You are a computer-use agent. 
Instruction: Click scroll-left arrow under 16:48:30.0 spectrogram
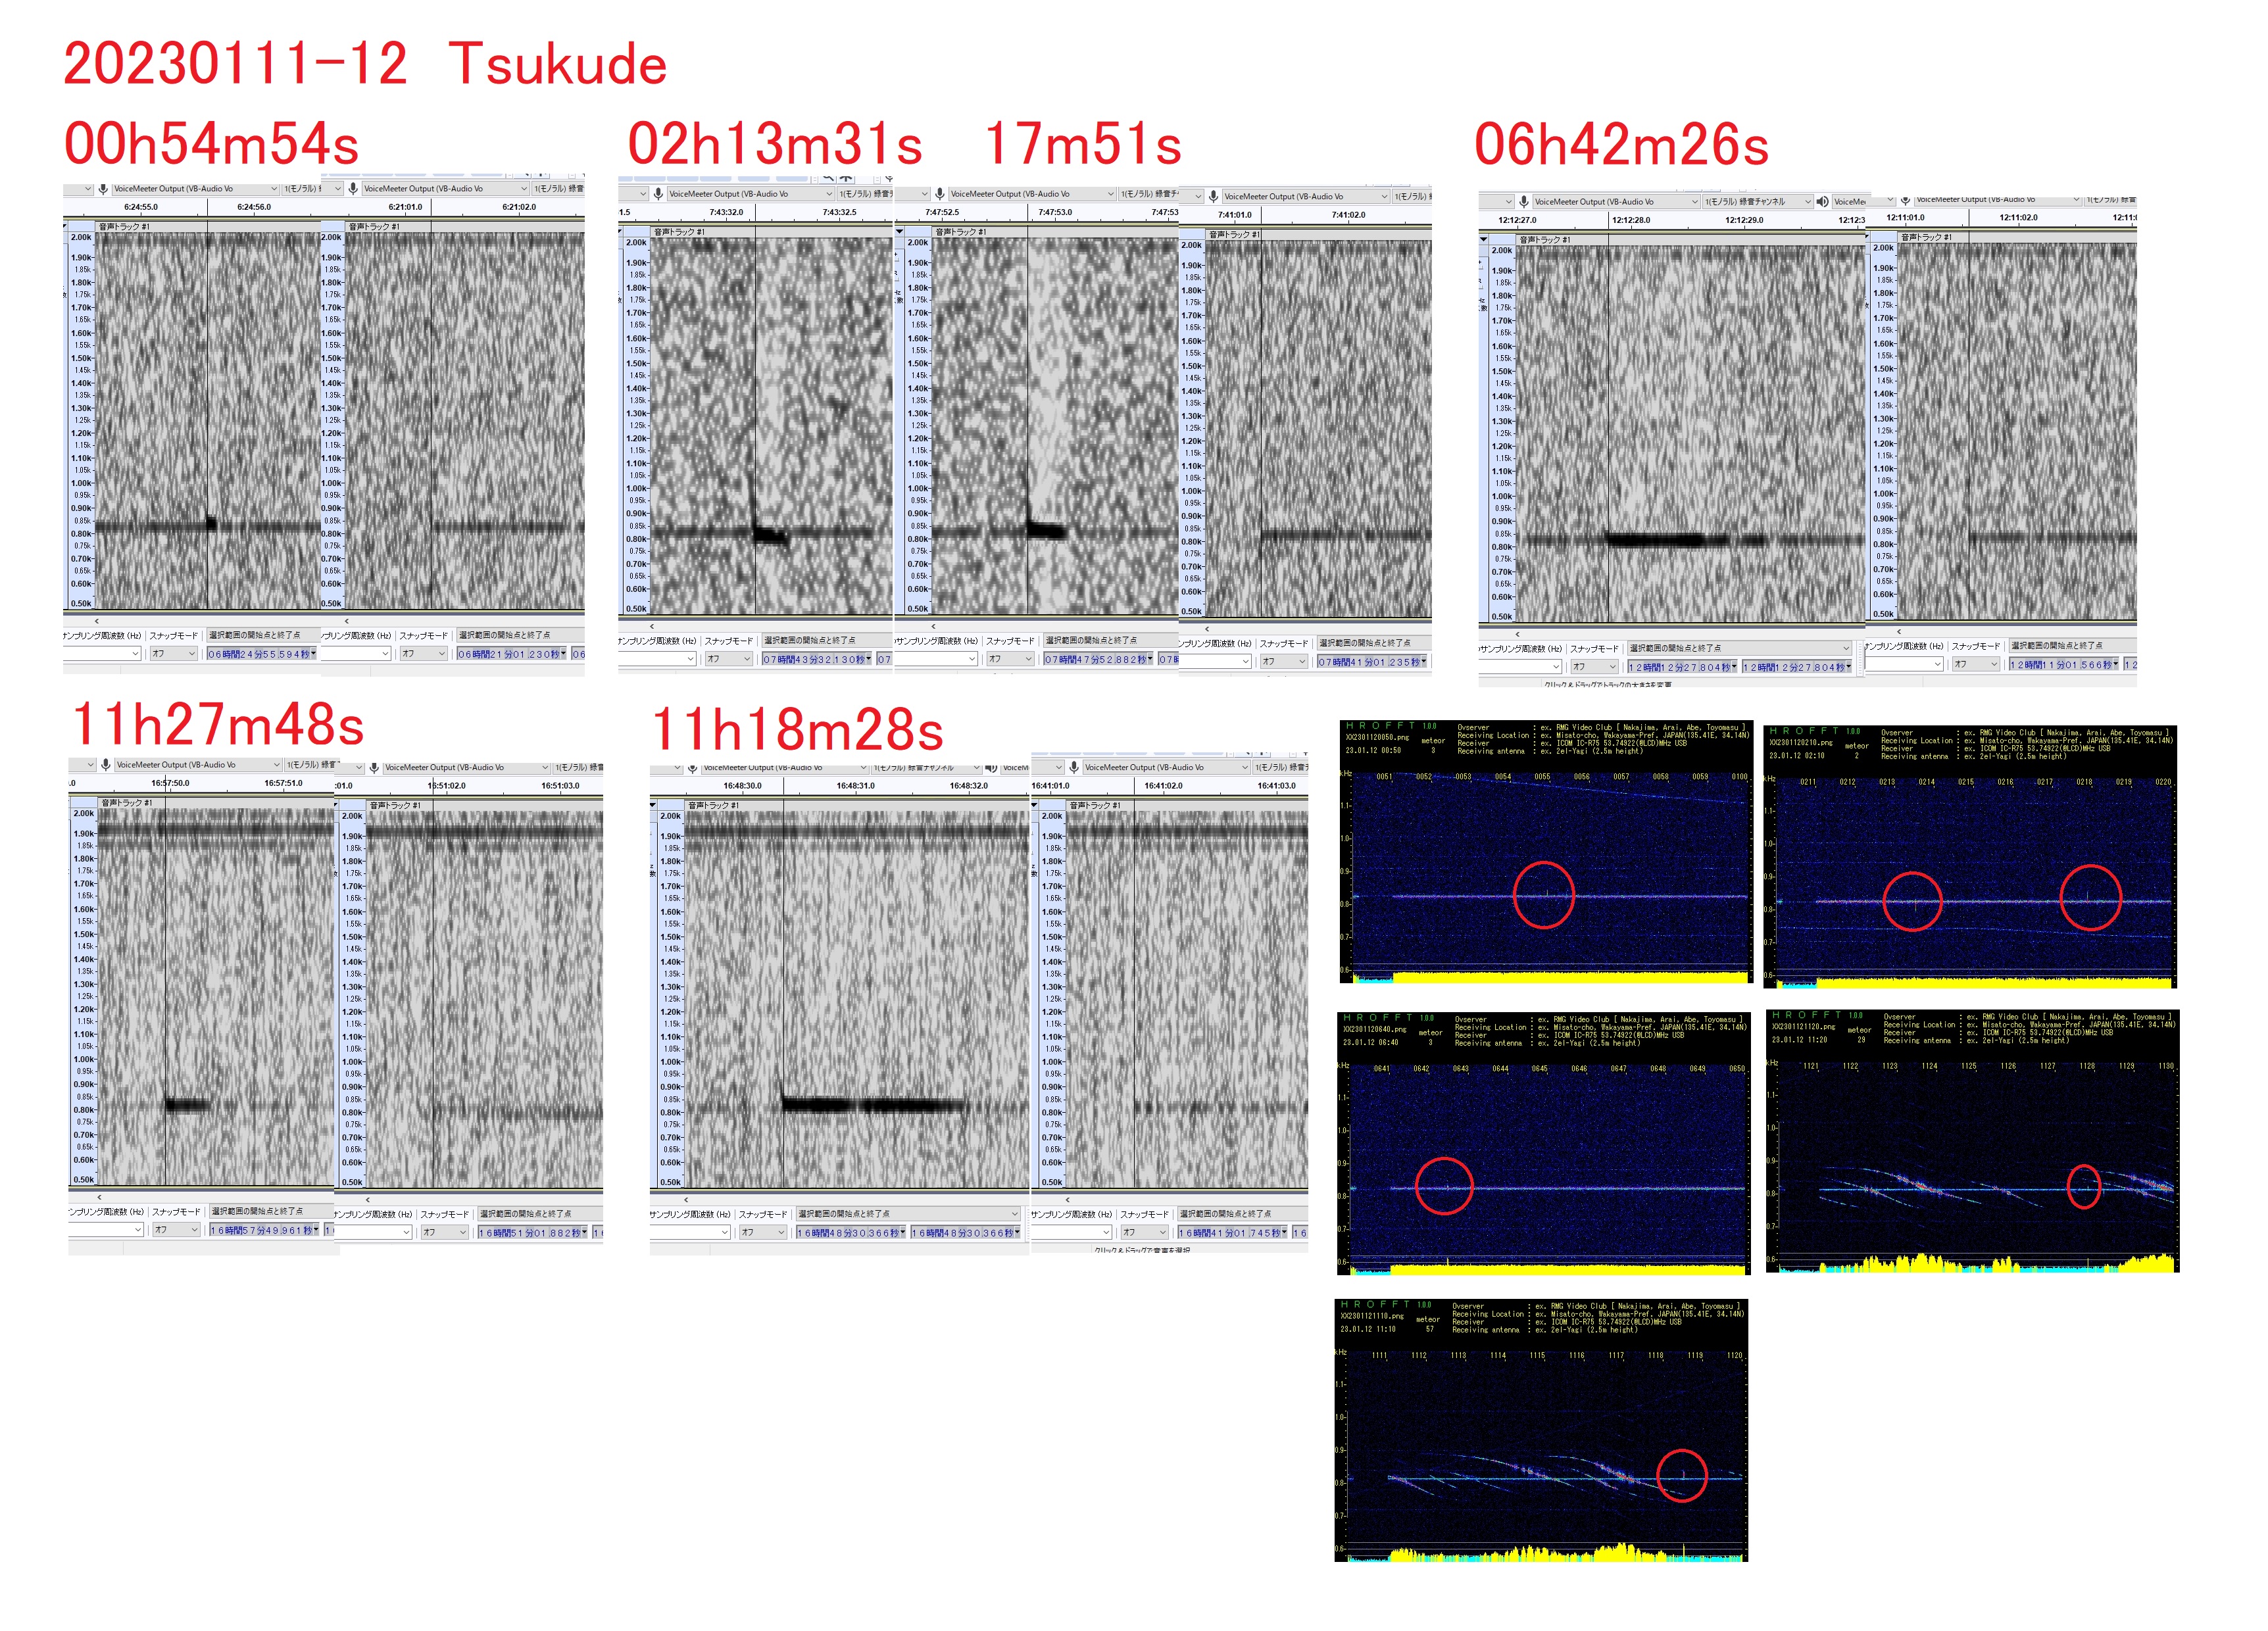[686, 1200]
